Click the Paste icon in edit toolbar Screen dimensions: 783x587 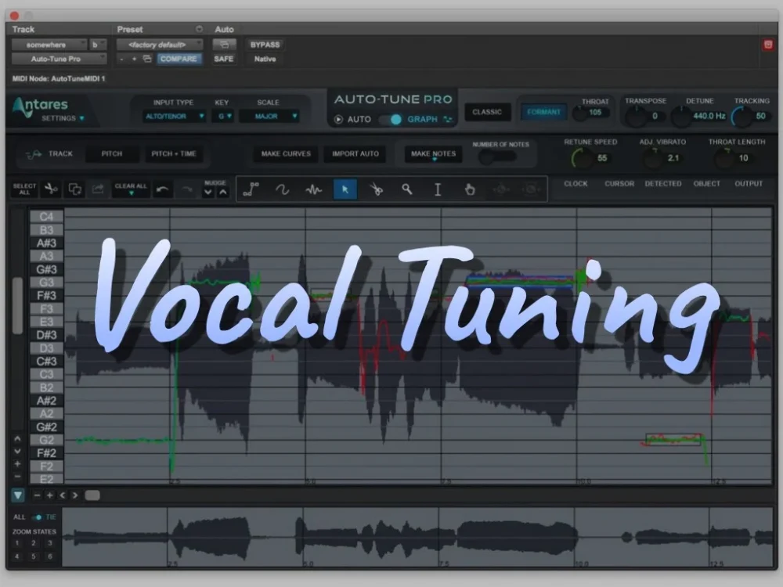pyautogui.click(x=98, y=189)
